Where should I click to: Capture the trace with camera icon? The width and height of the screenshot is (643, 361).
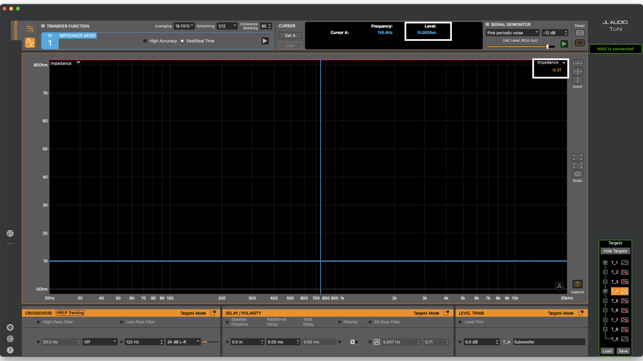(x=577, y=284)
